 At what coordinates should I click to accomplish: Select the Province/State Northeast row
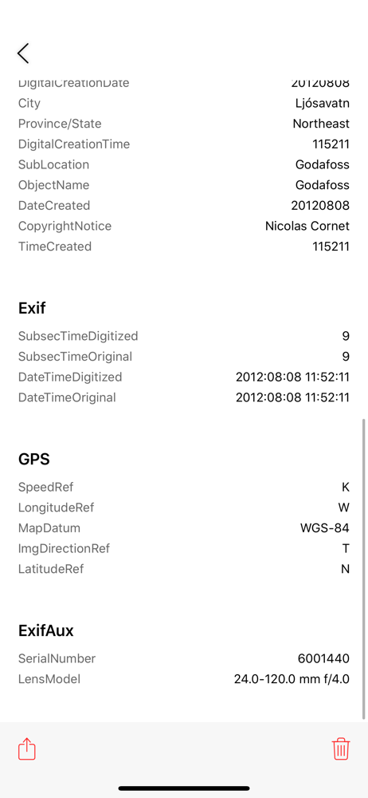pos(184,124)
